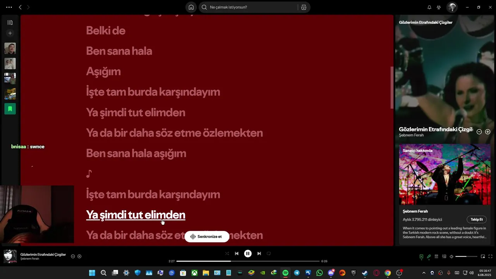This screenshot has height=279, width=496.
Task: Skip to the next track
Action: (x=259, y=253)
